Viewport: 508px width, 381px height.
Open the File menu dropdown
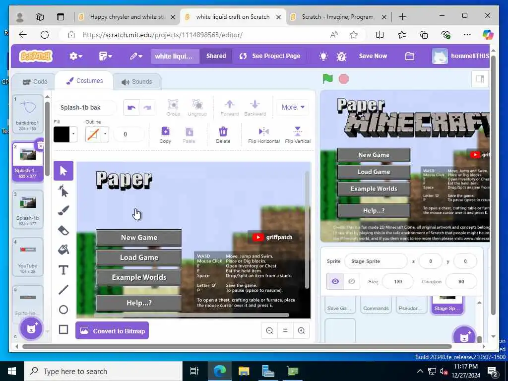click(x=106, y=56)
